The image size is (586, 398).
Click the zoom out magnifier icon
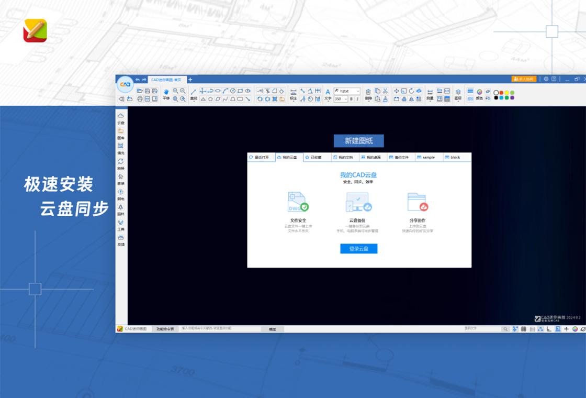(183, 91)
